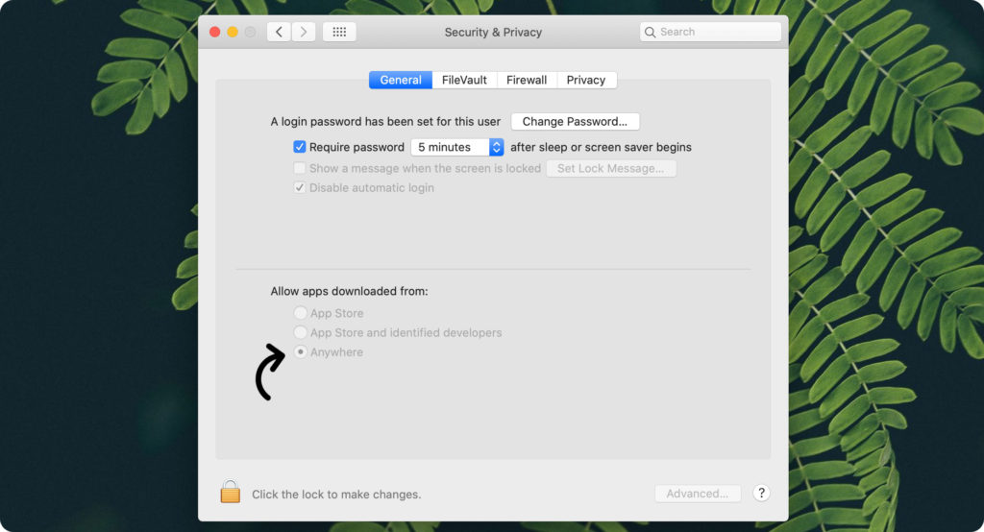Select App Store and identified developers option
984x532 pixels.
[301, 332]
